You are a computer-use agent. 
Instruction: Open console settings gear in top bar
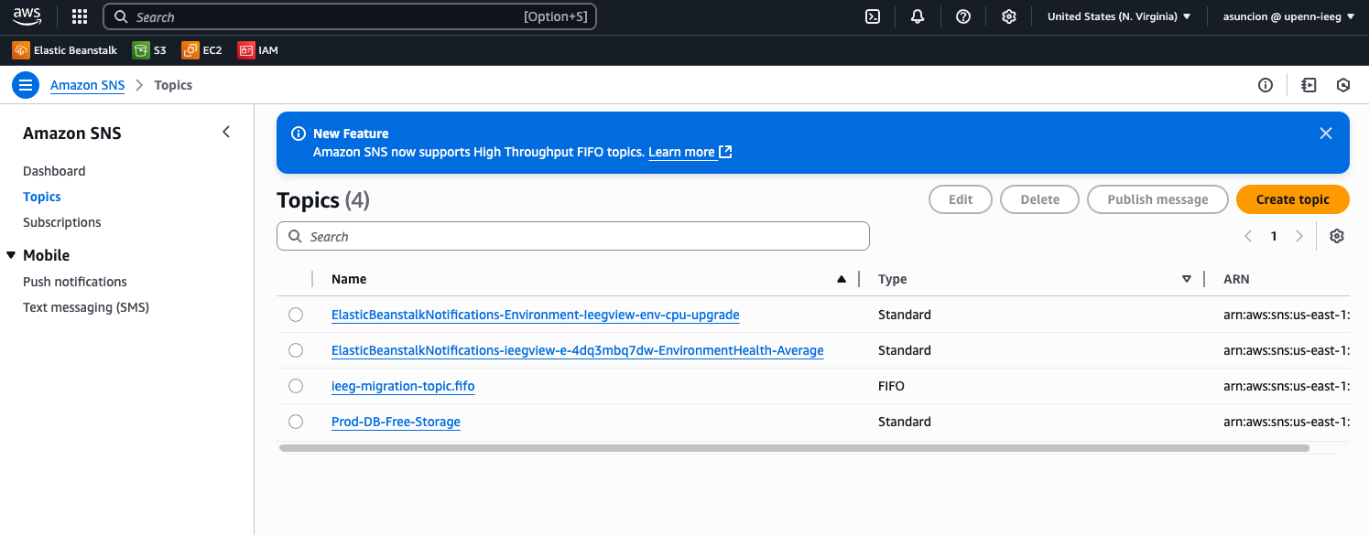1009,16
